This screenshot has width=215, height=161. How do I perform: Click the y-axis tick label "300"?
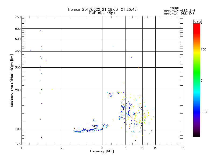18,68
